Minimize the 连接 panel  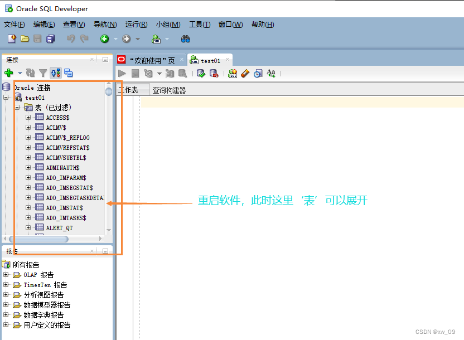[x=105, y=60]
